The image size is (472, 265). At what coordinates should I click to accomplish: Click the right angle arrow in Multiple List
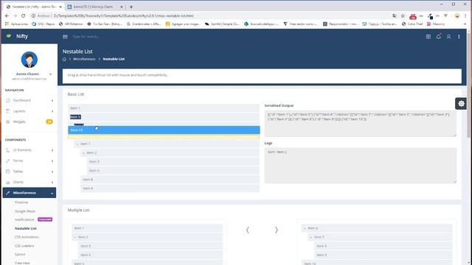click(x=276, y=230)
